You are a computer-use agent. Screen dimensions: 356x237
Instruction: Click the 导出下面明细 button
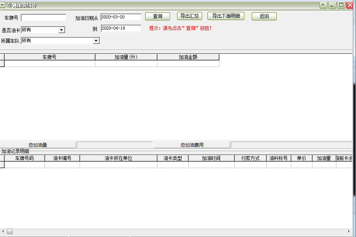[x=226, y=16]
